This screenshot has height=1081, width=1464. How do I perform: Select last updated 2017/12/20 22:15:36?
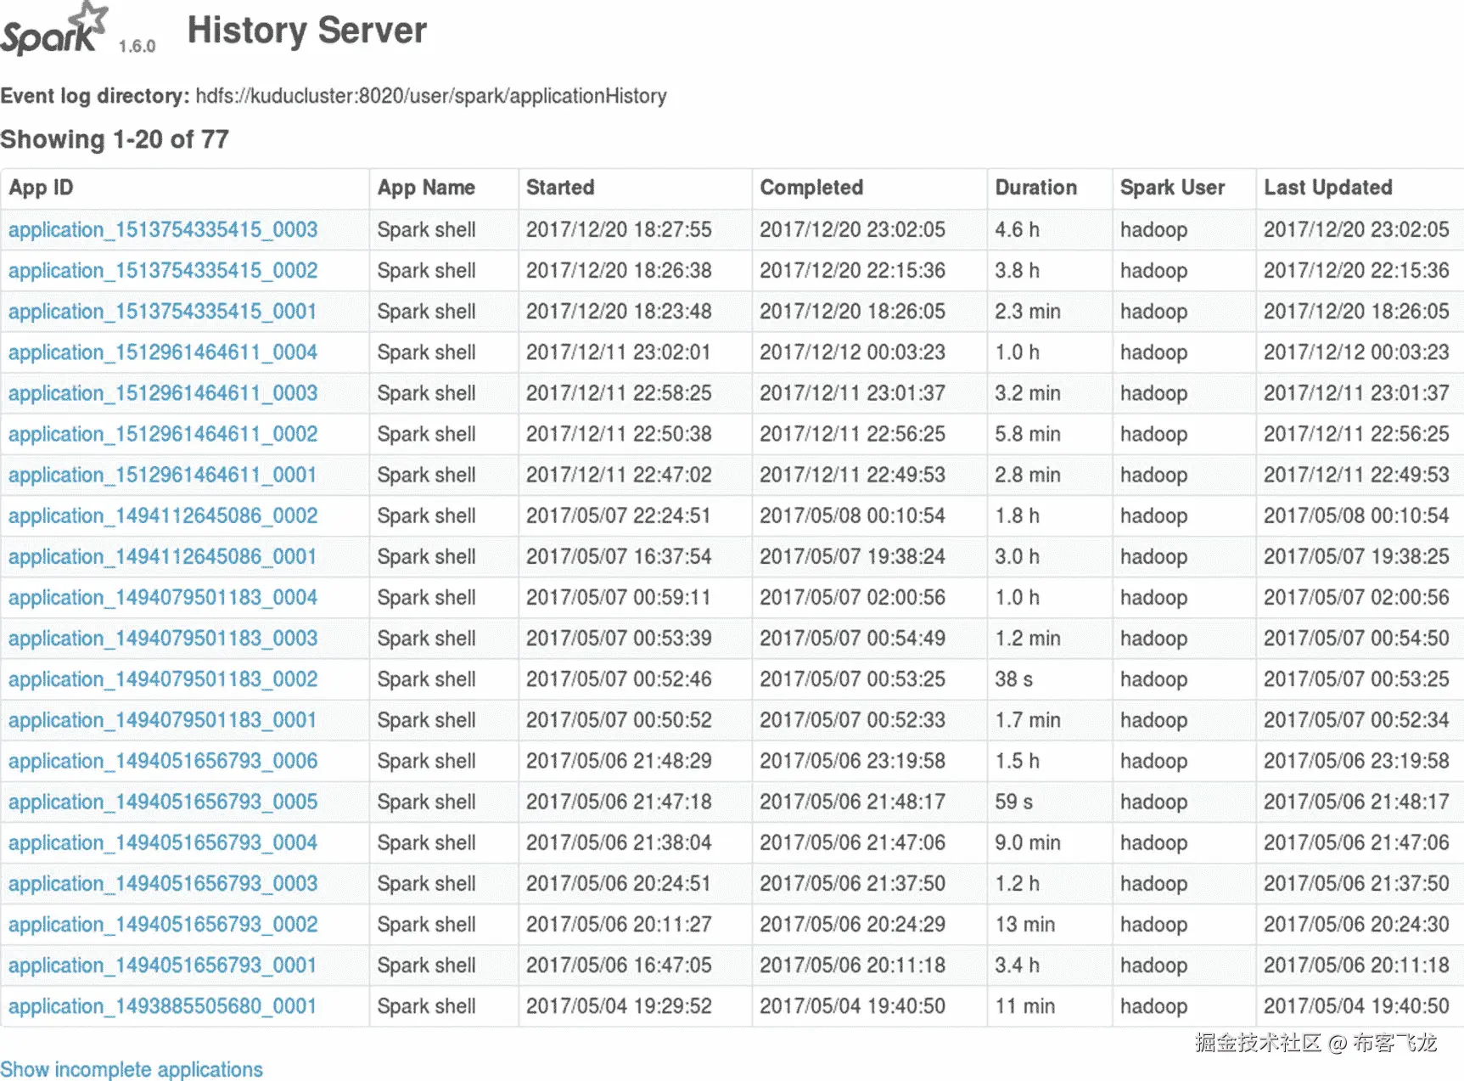pyautogui.click(x=1356, y=271)
